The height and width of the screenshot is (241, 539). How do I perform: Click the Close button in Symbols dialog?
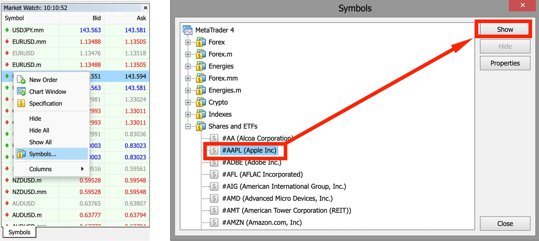pyautogui.click(x=505, y=223)
